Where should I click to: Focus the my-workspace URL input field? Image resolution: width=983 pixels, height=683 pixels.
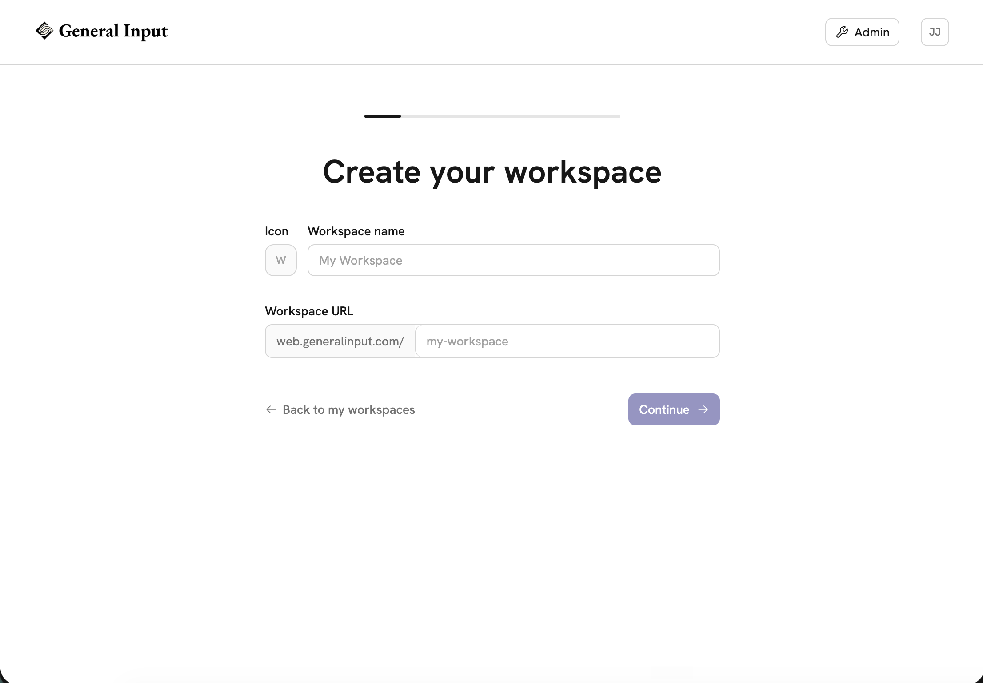tap(567, 341)
